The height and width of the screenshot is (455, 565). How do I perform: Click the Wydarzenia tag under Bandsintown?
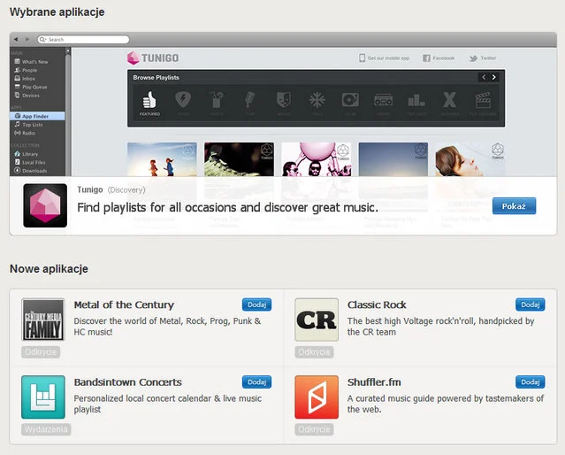click(46, 429)
